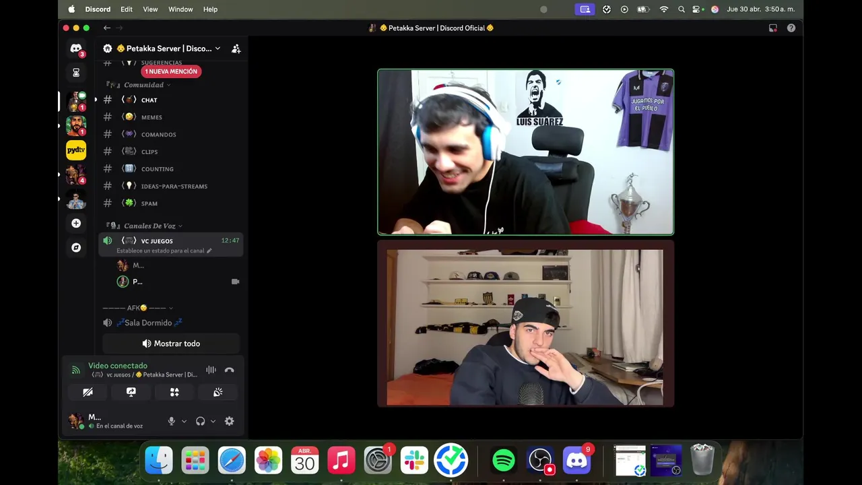Open the Apple menu
This screenshot has height=485, width=862.
tap(71, 9)
